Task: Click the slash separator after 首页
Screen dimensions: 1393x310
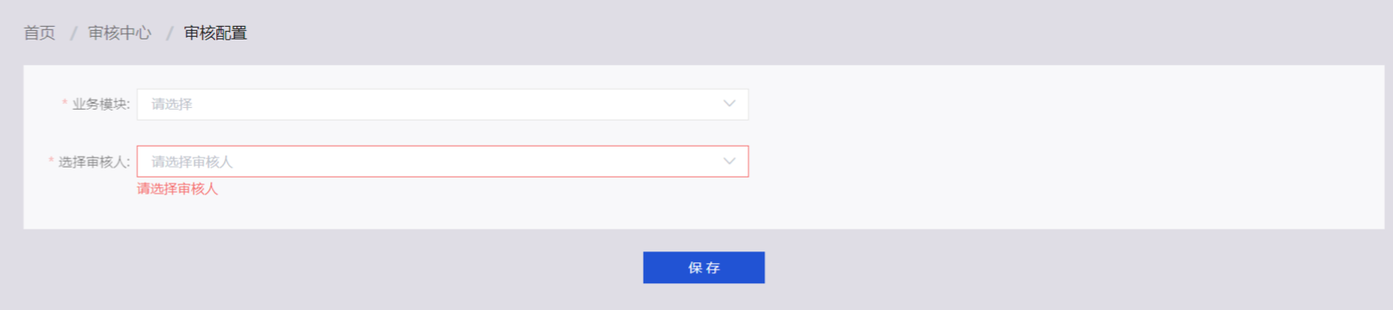Action: pos(73,33)
